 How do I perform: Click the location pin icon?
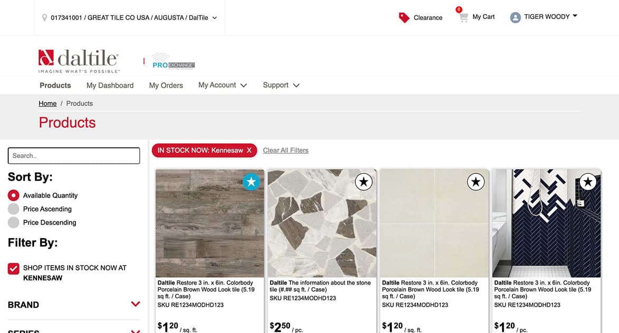click(45, 18)
